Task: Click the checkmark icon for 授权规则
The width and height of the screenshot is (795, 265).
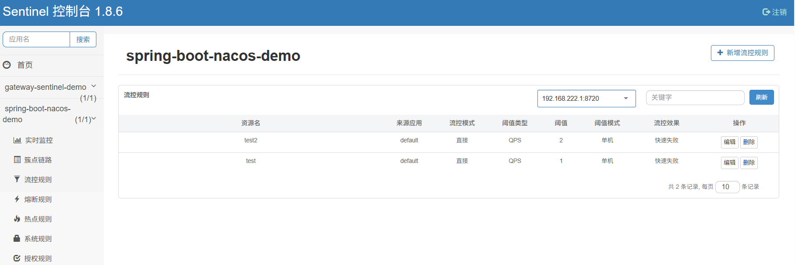Action: [17, 258]
